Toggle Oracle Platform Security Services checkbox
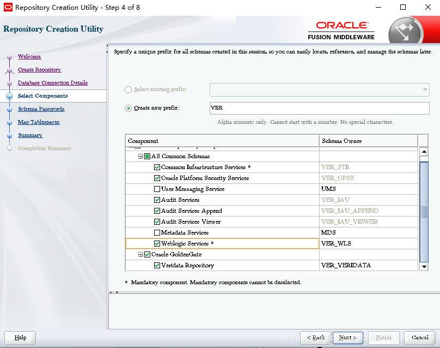440x348 pixels. pyautogui.click(x=157, y=178)
